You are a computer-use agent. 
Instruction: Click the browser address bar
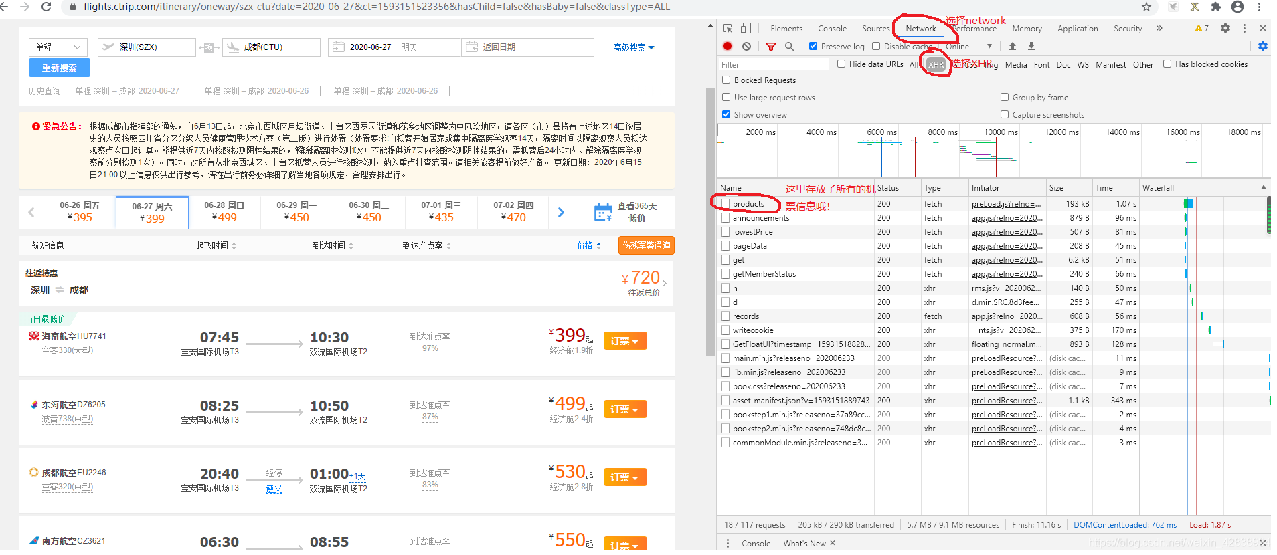(x=602, y=7)
